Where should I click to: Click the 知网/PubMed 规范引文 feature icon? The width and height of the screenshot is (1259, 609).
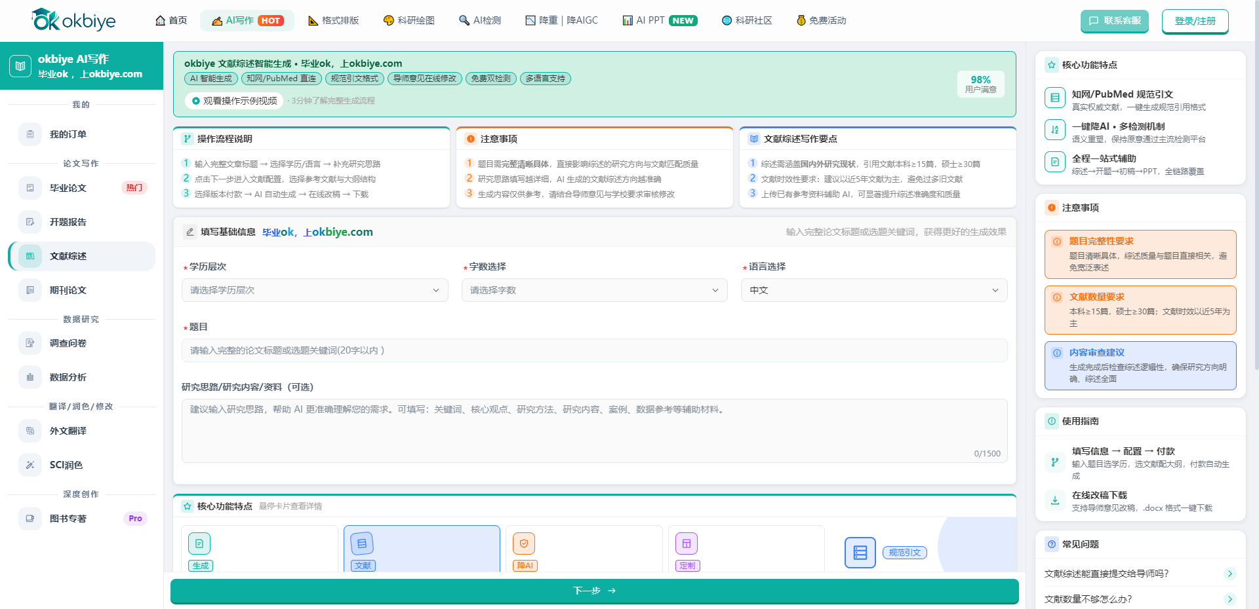point(1054,98)
